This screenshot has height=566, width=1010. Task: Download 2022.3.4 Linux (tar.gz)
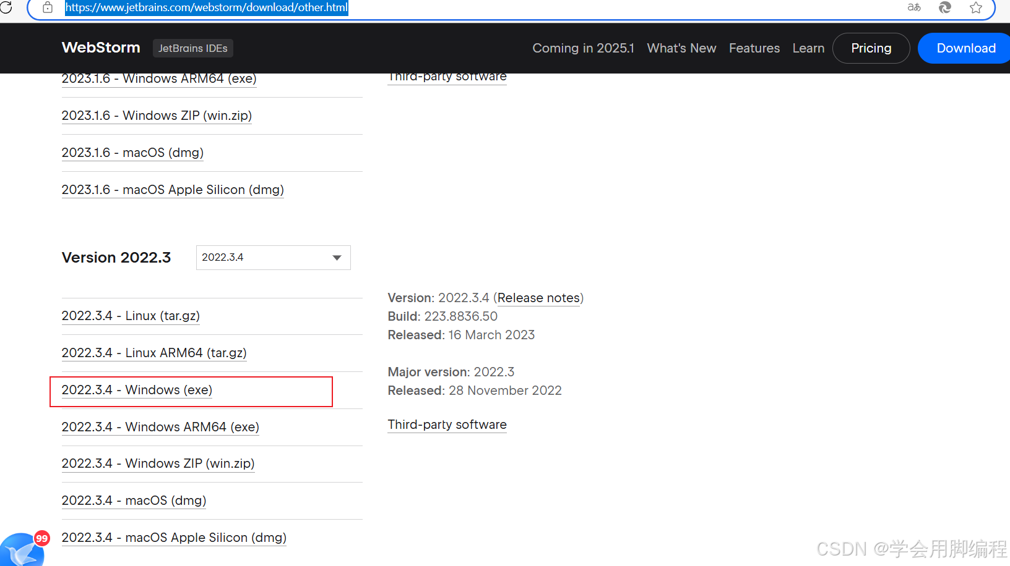coord(131,316)
